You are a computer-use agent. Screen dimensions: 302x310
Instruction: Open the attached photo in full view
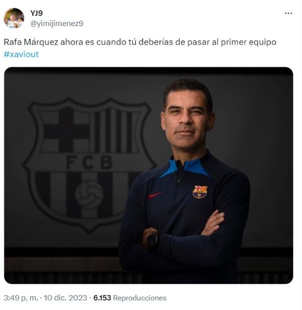point(148,176)
